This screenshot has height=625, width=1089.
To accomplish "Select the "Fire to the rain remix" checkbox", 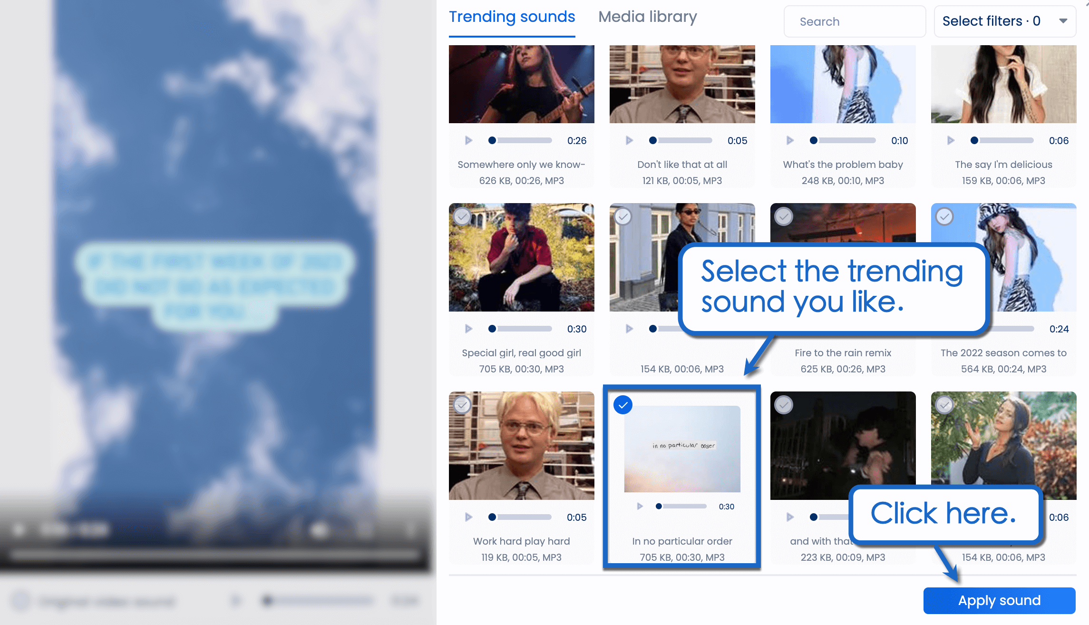I will (x=784, y=216).
